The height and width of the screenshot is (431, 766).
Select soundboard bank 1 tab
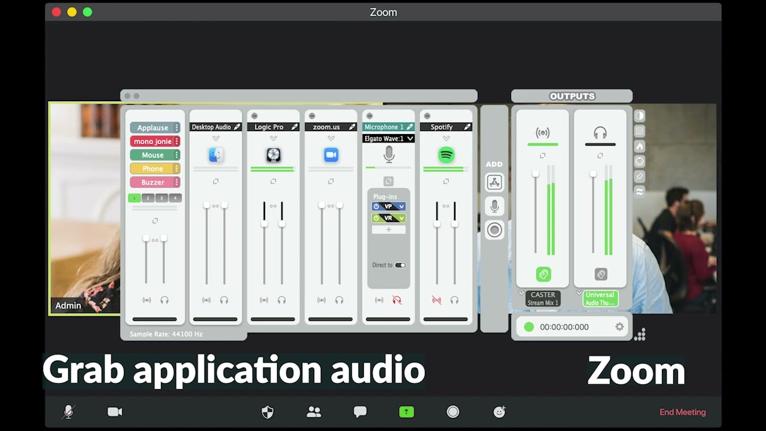click(x=135, y=198)
